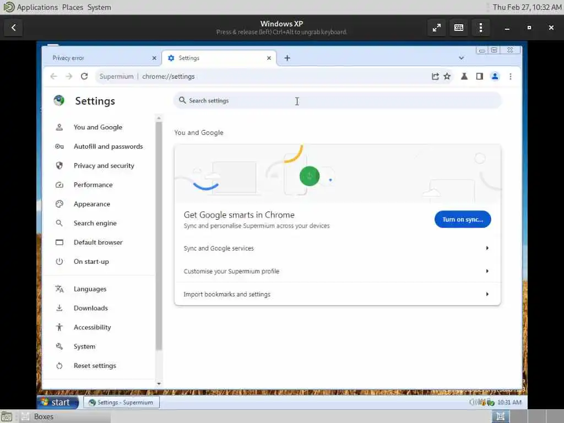
Task: Open the Boxes keyboard shortcuts icon
Action: pyautogui.click(x=459, y=28)
